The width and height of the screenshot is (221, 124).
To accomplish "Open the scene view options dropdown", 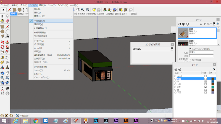I will click(210, 24).
